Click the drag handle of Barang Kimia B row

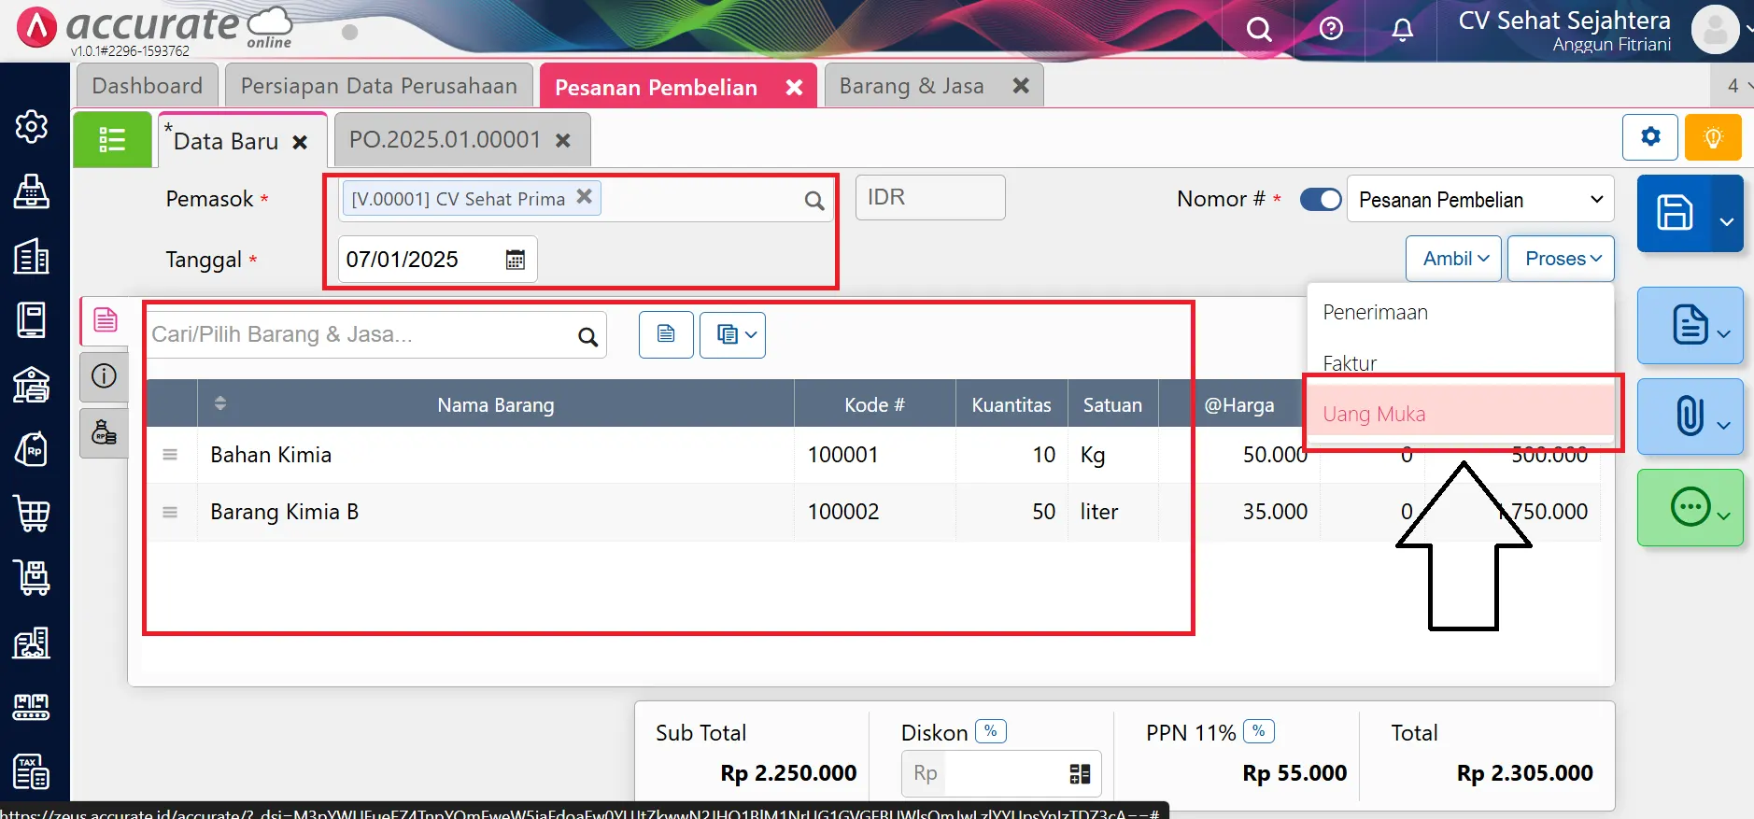[x=170, y=512]
